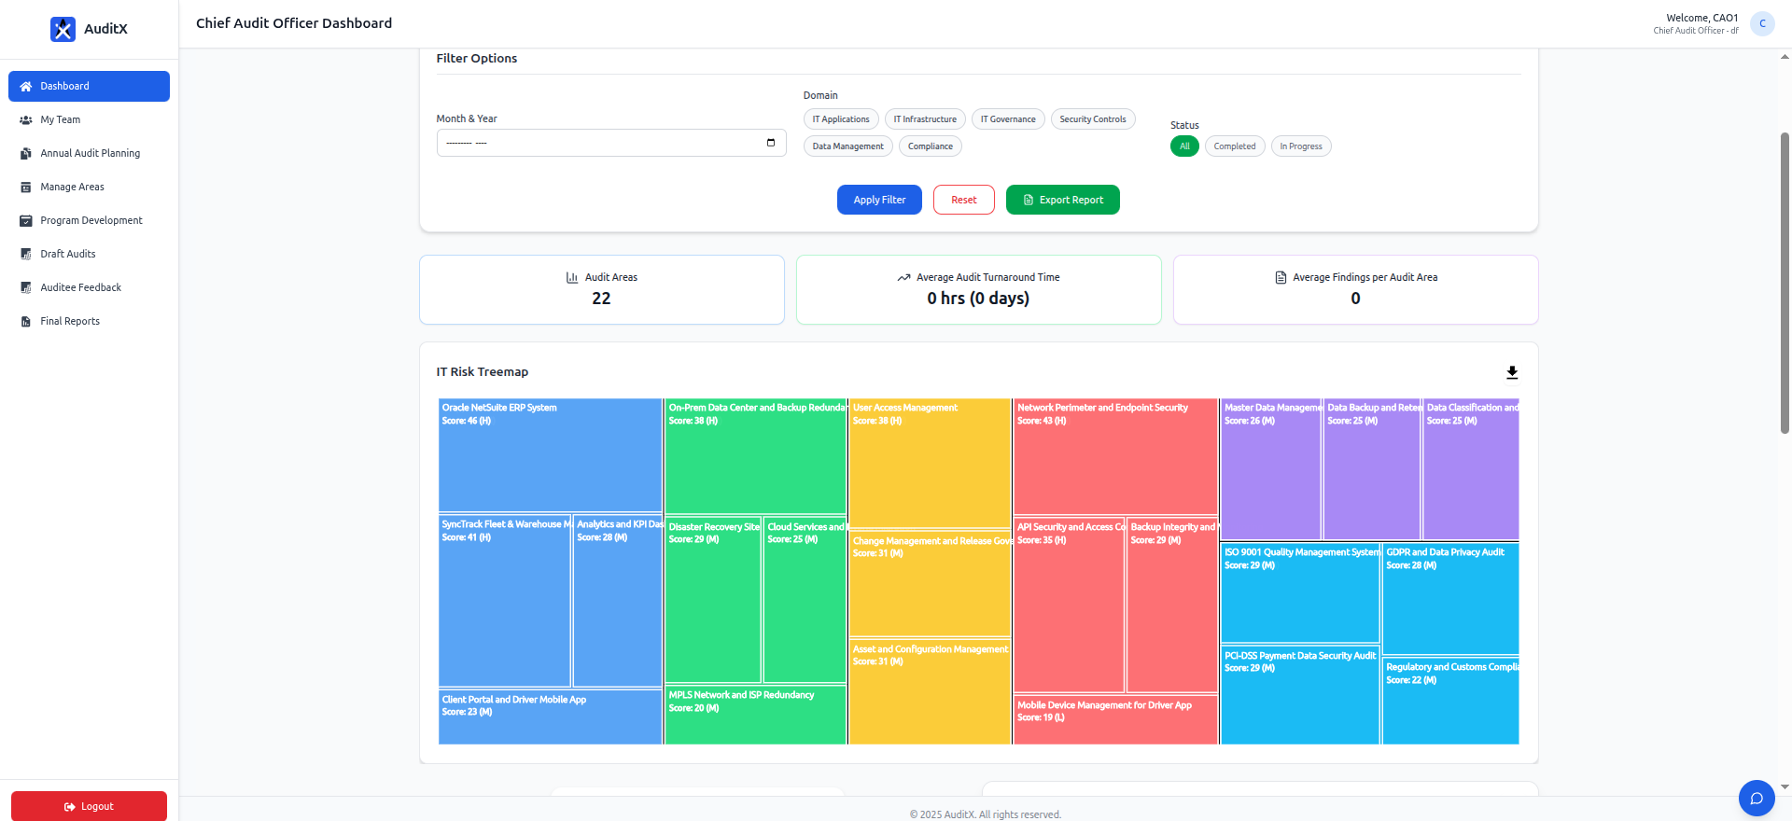Image resolution: width=1792 pixels, height=821 pixels.
Task: Click the Final Reports sidebar icon
Action: pyautogui.click(x=26, y=322)
